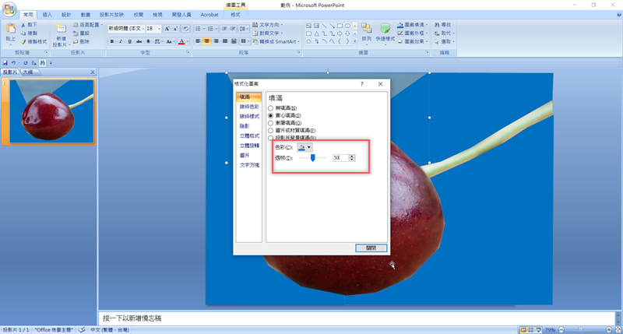Expand the shapes gallery More arrow
This screenshot has height=334, width=623.
tap(355, 41)
